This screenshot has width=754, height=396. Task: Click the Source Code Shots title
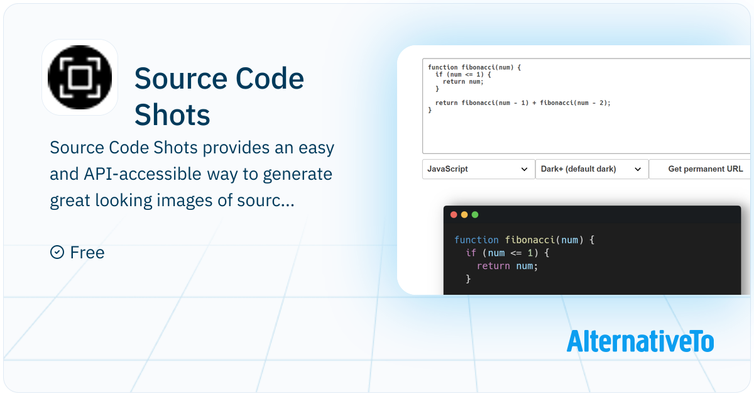tap(219, 97)
